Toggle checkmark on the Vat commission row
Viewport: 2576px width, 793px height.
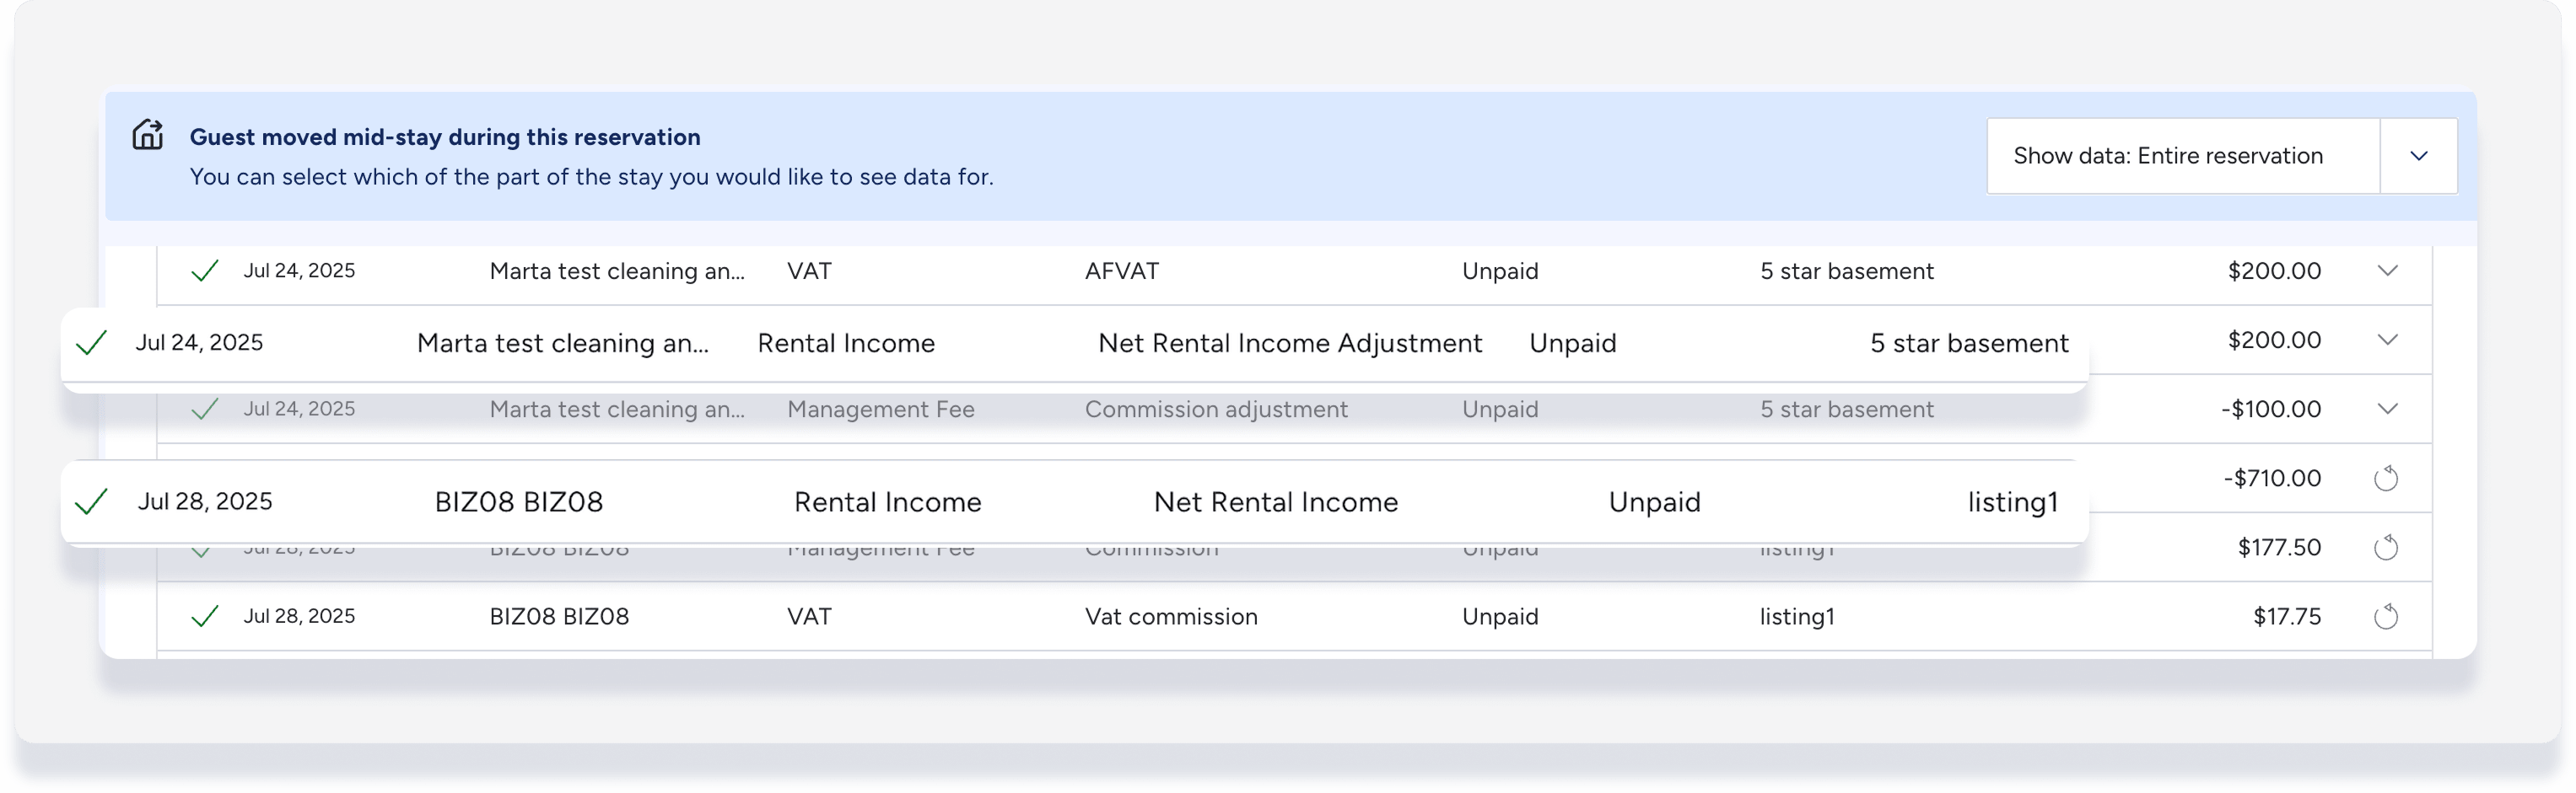tap(204, 616)
